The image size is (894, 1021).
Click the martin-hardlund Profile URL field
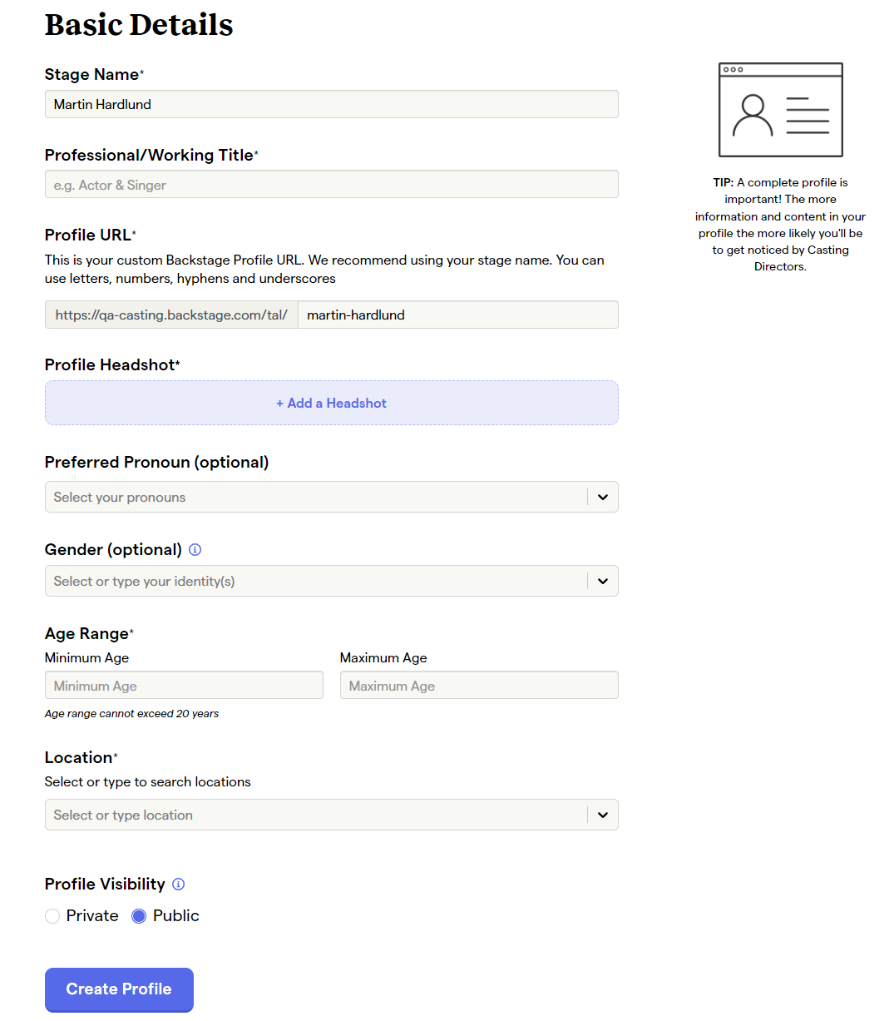(458, 315)
